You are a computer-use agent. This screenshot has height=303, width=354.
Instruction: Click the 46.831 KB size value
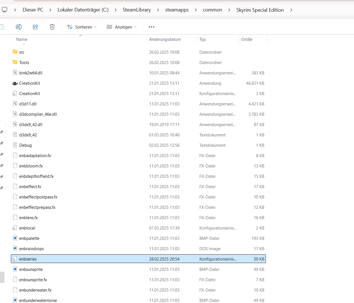255,83
